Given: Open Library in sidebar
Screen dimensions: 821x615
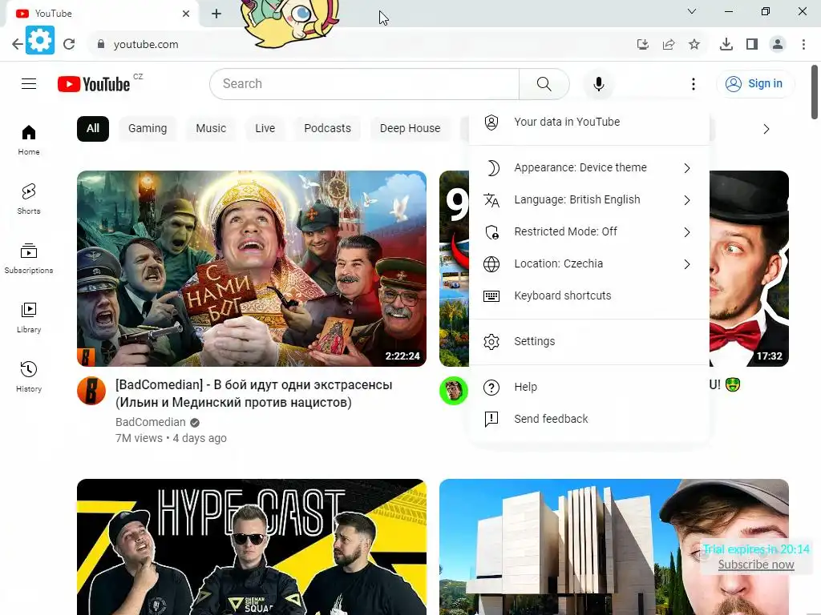Looking at the screenshot, I should point(29,317).
